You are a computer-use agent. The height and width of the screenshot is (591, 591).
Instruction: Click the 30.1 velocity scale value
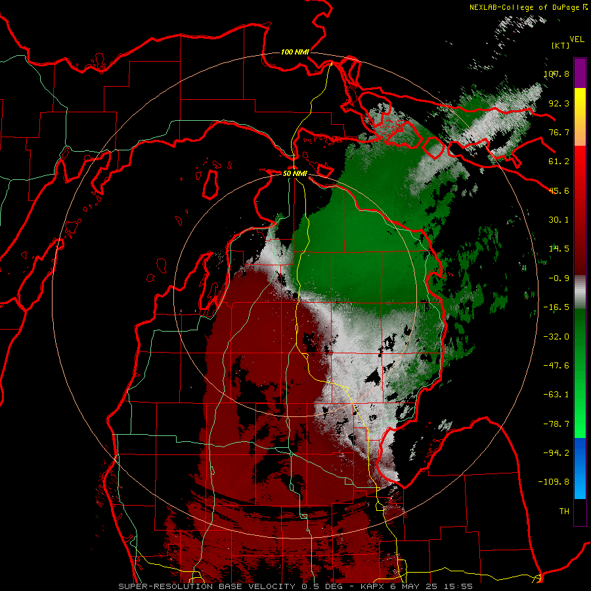pyautogui.click(x=559, y=220)
